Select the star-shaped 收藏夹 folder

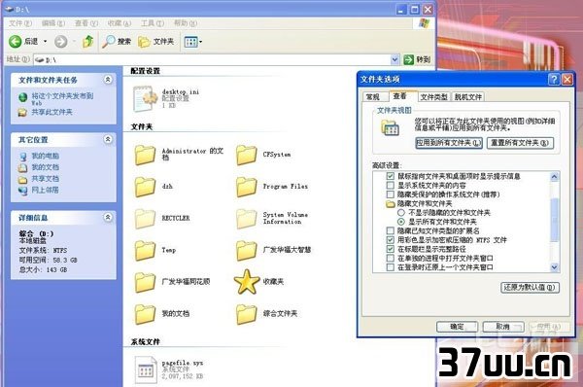[247, 282]
